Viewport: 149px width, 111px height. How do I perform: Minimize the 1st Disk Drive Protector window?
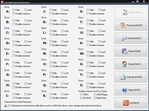pos(133,2)
